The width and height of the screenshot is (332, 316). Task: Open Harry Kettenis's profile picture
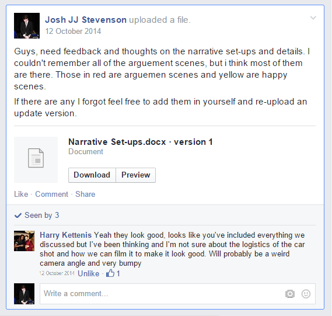[24, 241]
